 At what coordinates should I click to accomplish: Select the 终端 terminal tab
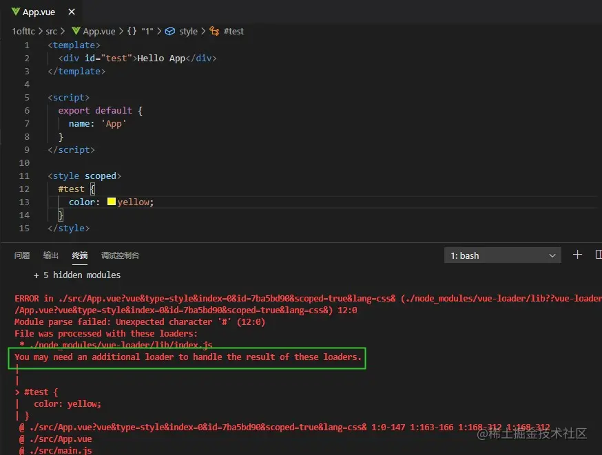click(80, 255)
